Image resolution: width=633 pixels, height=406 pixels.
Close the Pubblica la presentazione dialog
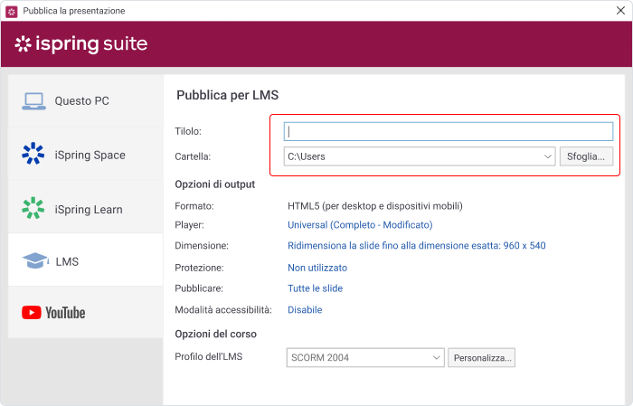621,11
